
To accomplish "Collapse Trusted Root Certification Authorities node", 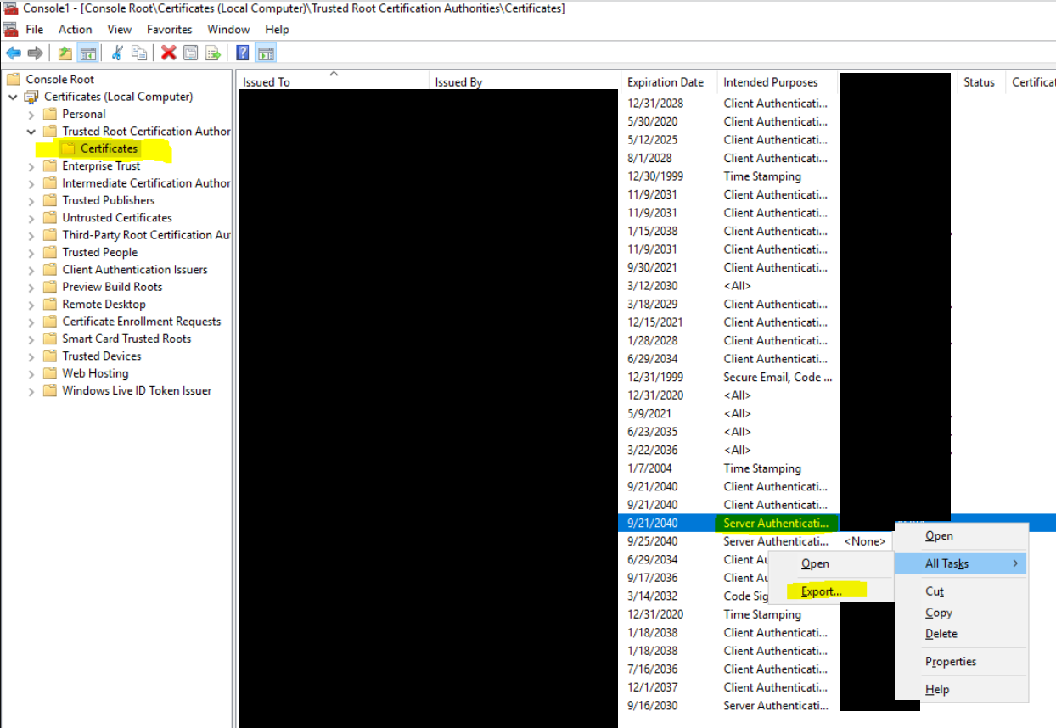I will click(x=31, y=132).
